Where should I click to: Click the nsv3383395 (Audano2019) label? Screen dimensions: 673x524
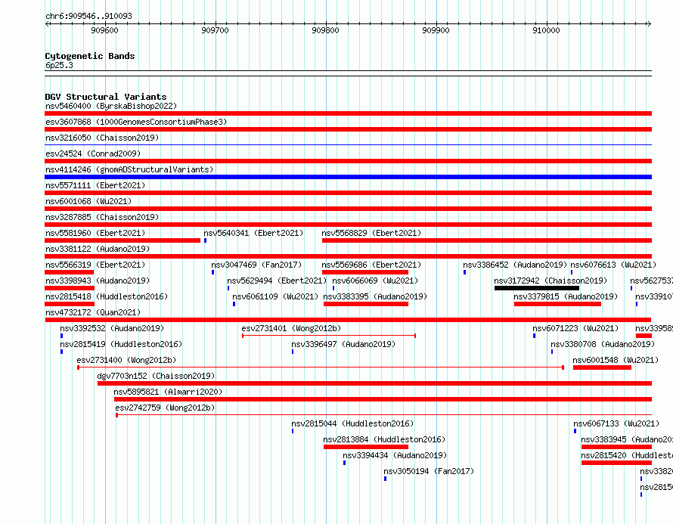click(x=375, y=296)
